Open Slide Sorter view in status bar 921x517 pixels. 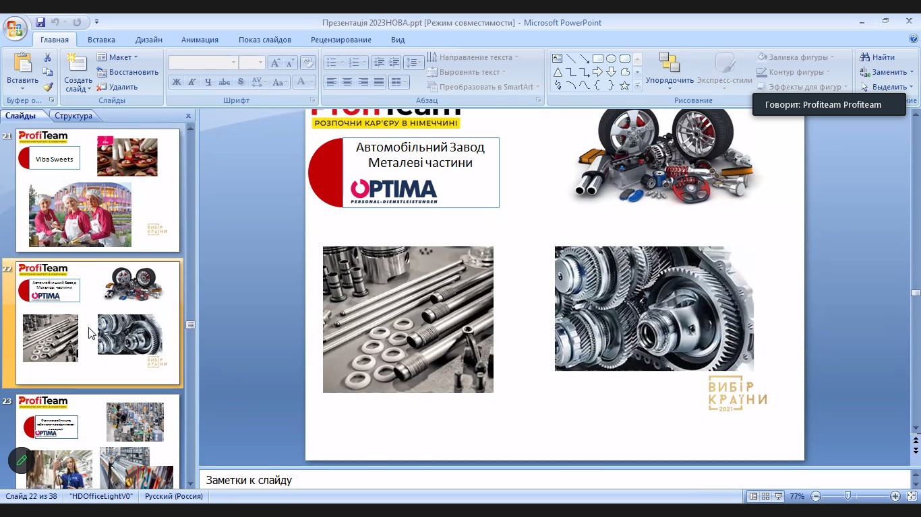[x=765, y=496]
